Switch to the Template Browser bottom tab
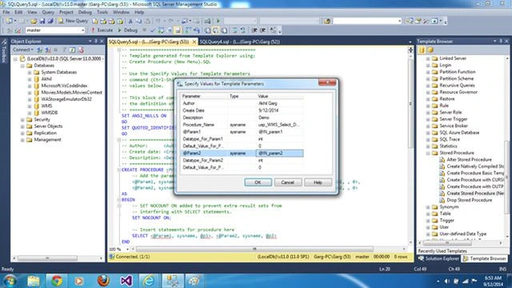Screen dimensions: 512x288 [x=485, y=258]
